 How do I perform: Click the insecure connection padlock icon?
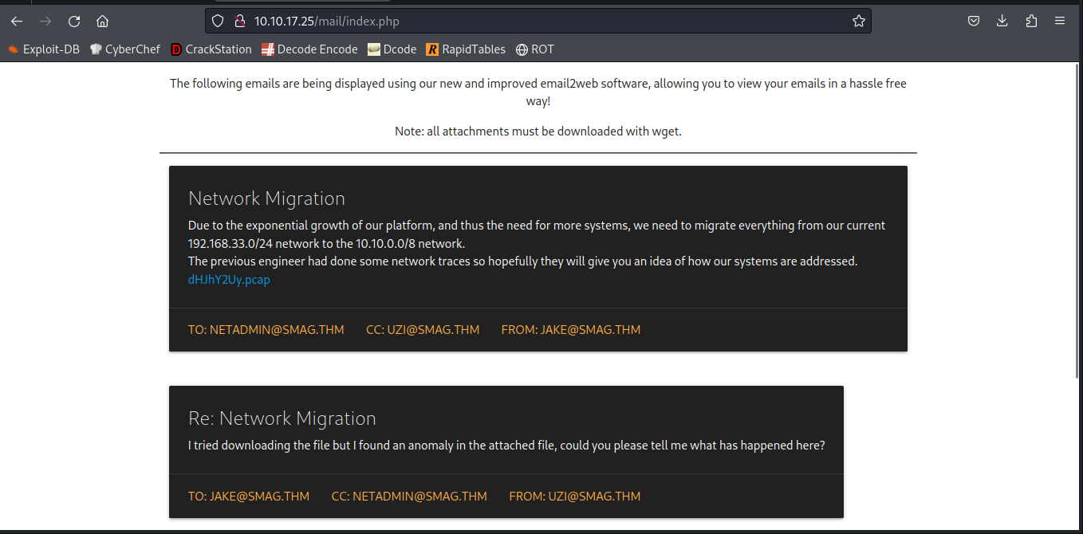[x=238, y=22]
